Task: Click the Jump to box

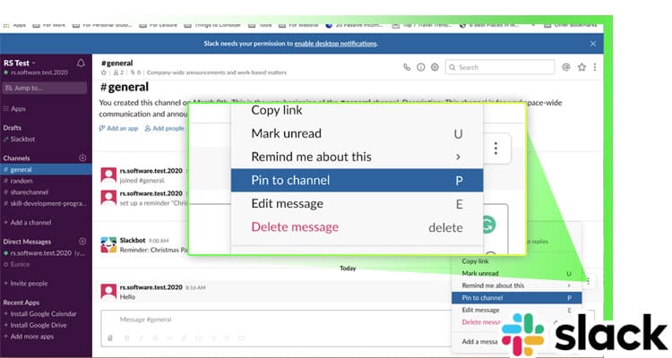Action: [x=45, y=88]
